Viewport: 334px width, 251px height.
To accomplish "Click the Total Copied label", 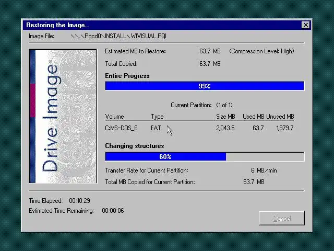I will [x=121, y=64].
